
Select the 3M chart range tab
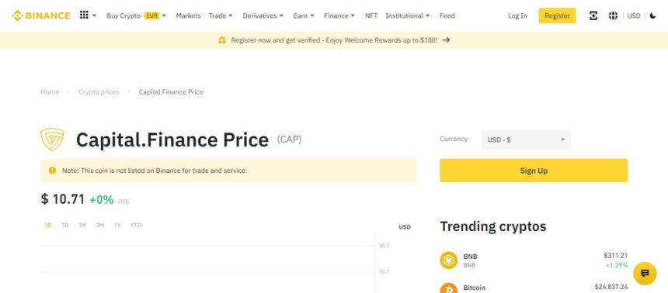(99, 225)
